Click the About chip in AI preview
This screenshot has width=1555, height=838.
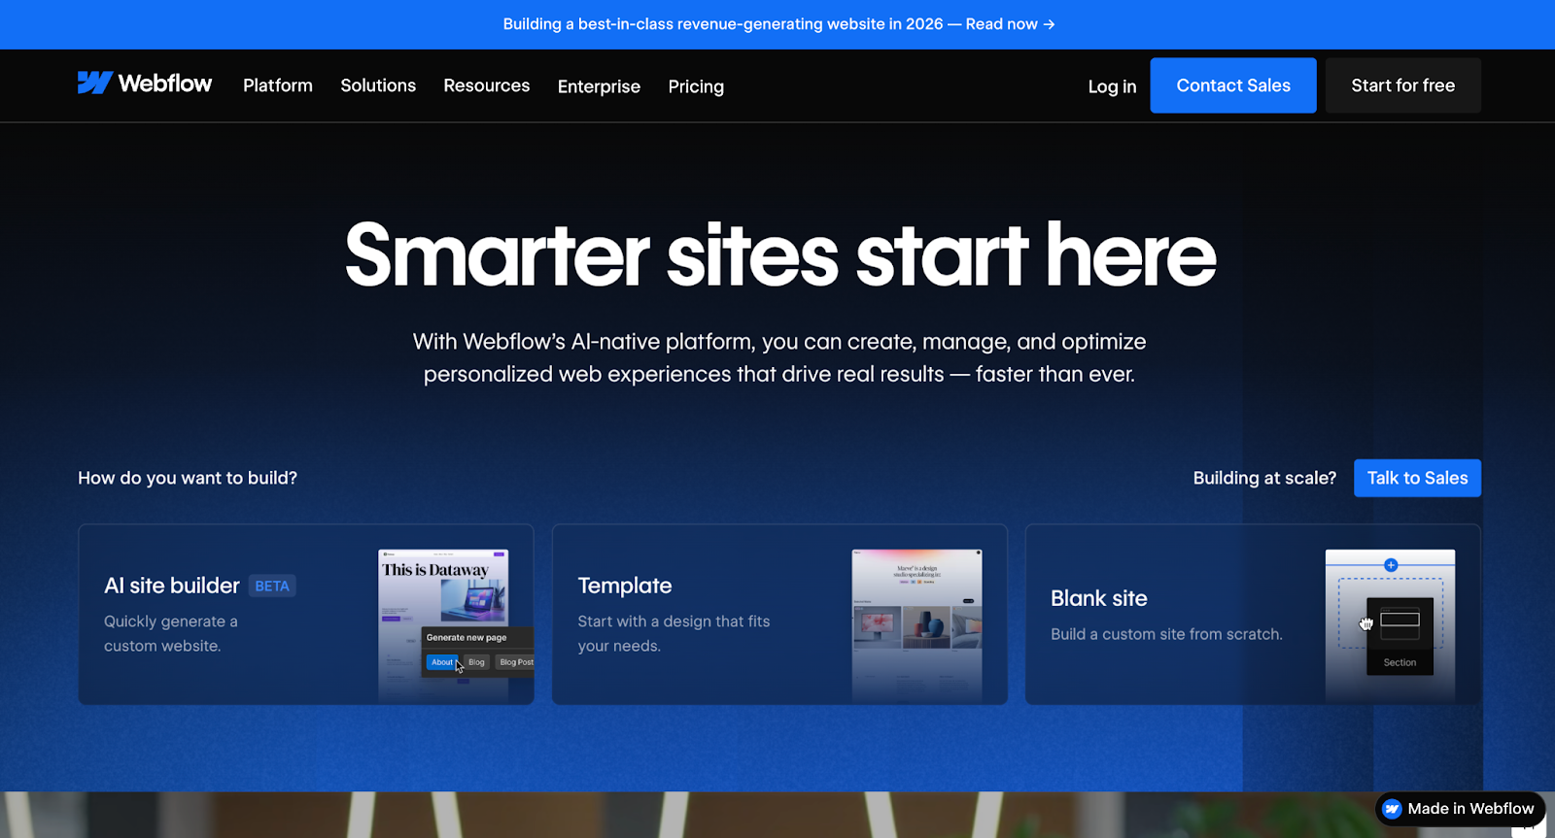point(442,662)
